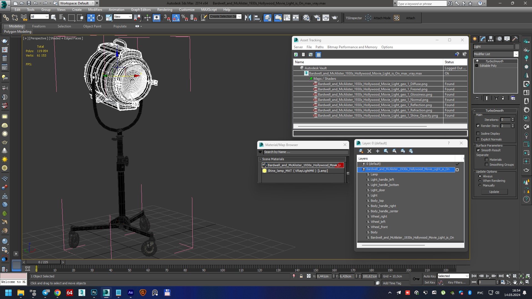
Task: Toggle the Angle Snap icon
Action: (x=176, y=18)
